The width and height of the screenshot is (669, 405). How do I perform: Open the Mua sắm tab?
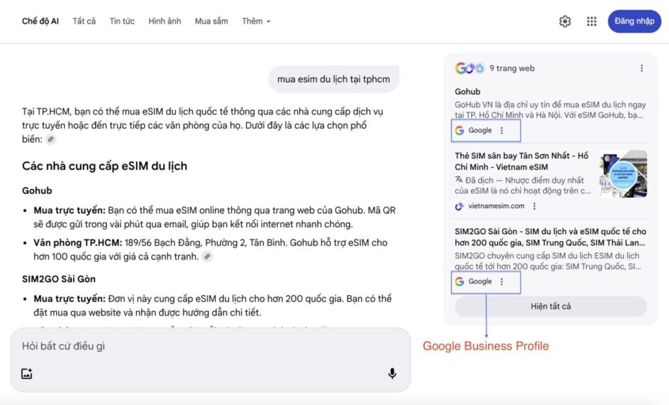212,22
